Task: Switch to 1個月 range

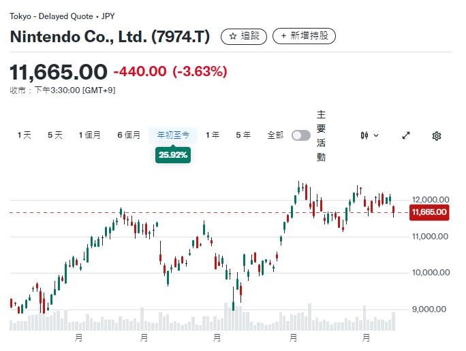Action: point(90,135)
